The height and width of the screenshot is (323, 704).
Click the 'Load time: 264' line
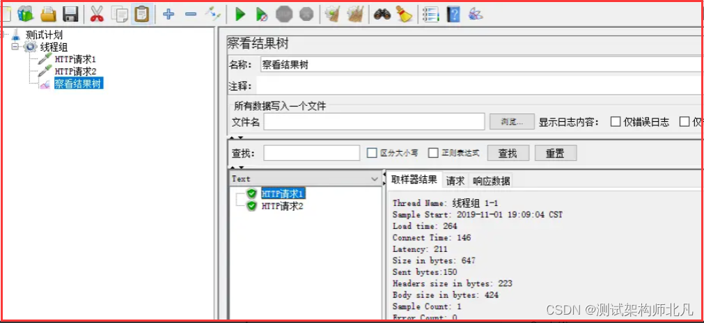click(424, 226)
